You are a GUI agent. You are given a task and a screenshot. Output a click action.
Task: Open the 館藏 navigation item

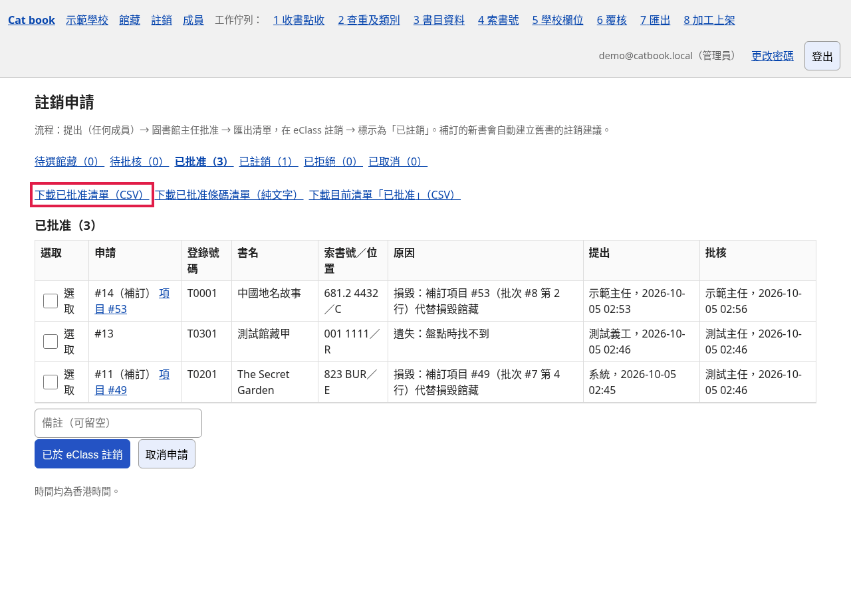coord(130,20)
